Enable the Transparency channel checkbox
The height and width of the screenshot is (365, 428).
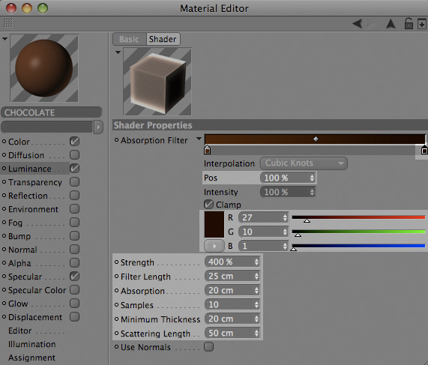(74, 182)
